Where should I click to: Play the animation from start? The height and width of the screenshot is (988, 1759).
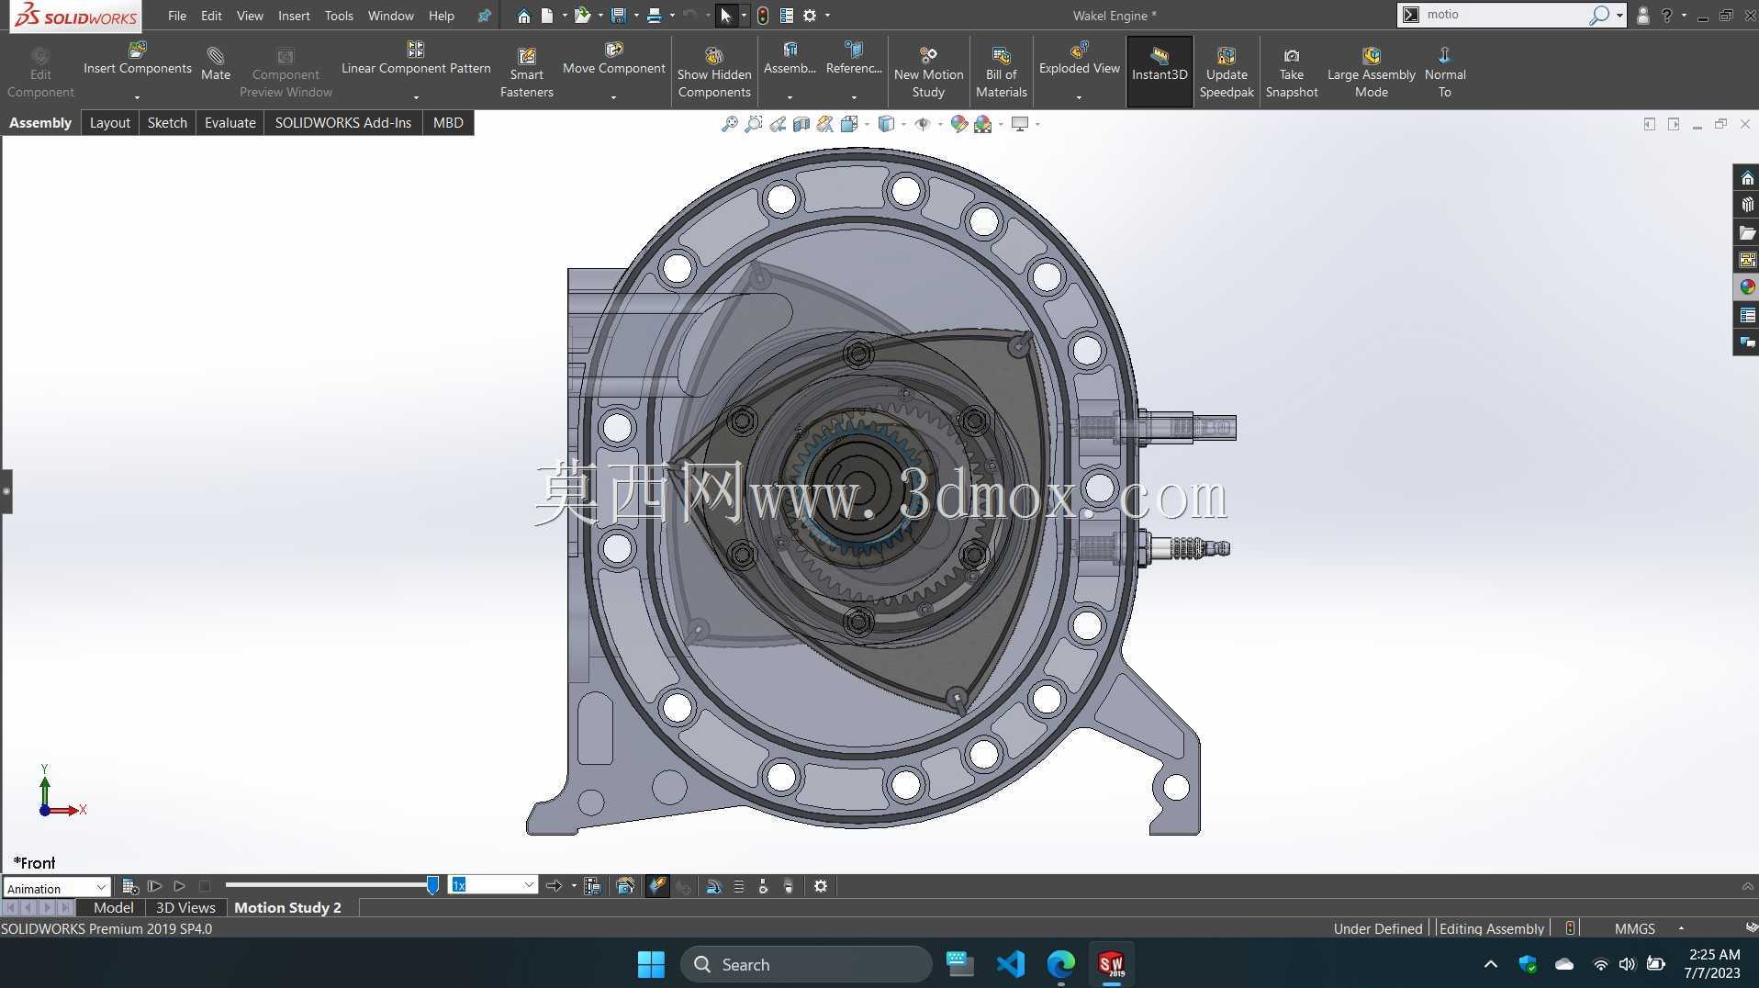154,886
